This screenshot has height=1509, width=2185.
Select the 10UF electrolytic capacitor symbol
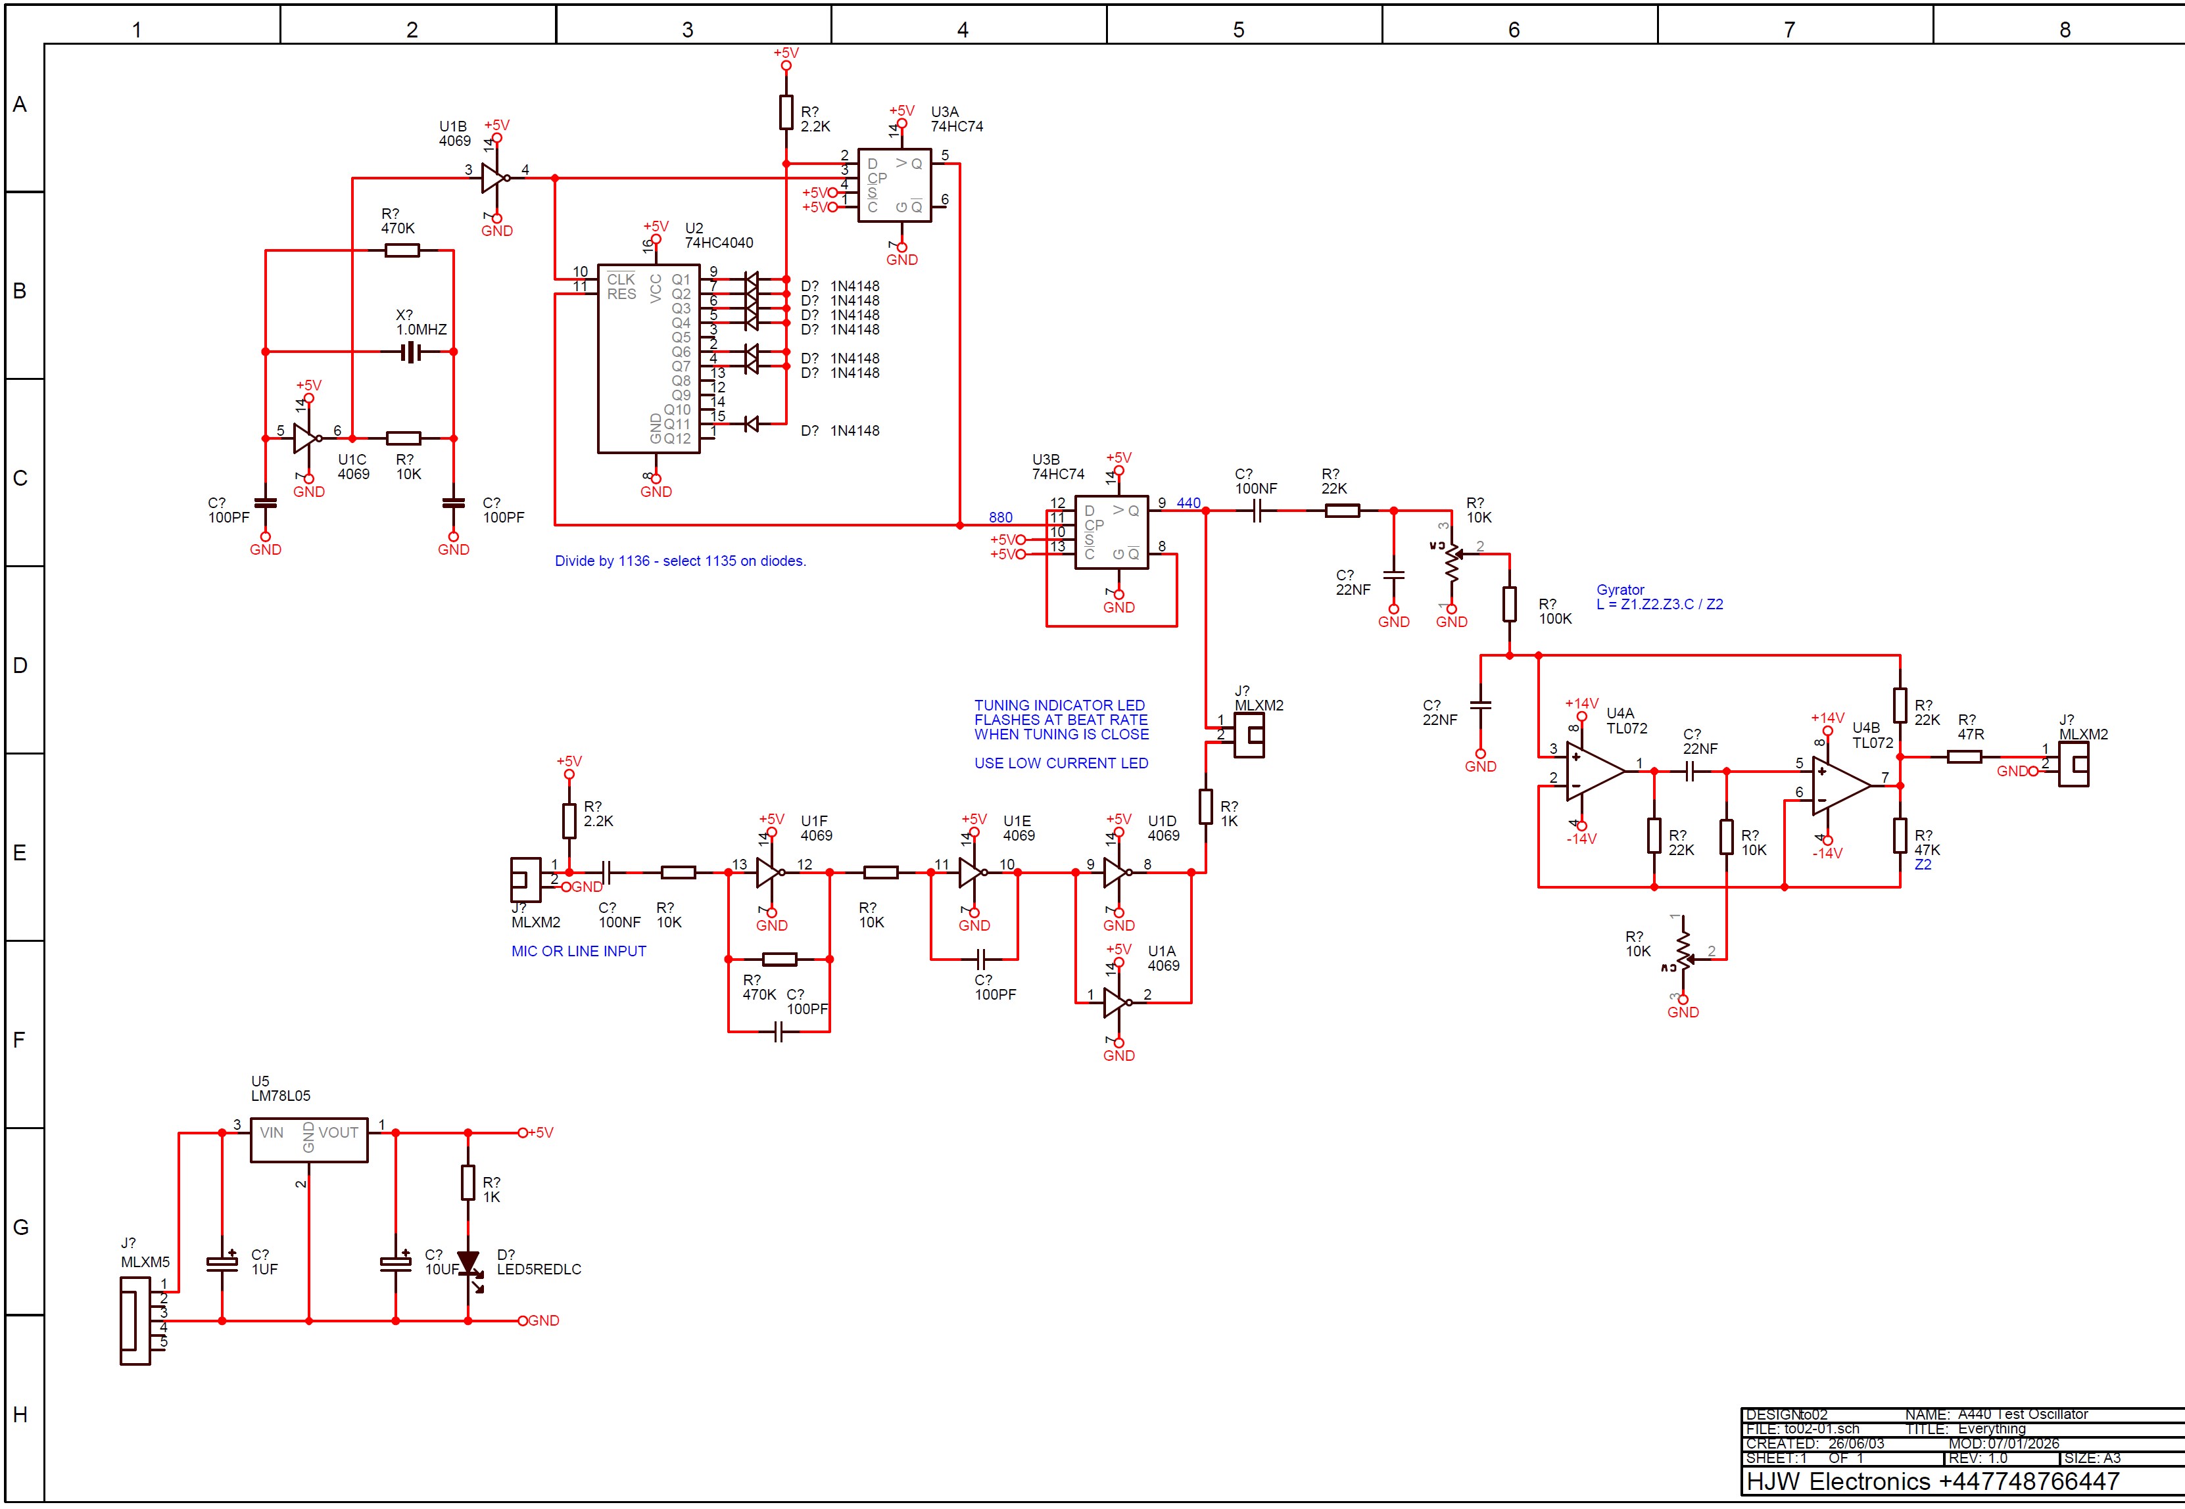(395, 1263)
